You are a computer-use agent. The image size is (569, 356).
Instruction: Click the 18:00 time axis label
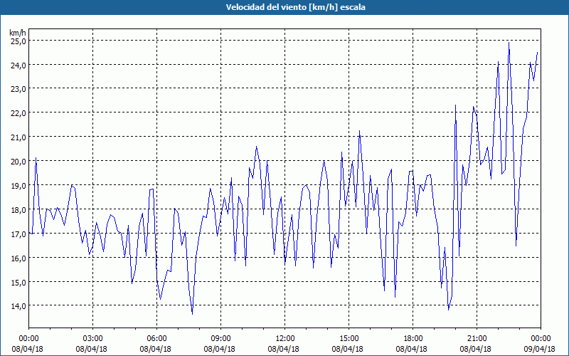(x=413, y=339)
